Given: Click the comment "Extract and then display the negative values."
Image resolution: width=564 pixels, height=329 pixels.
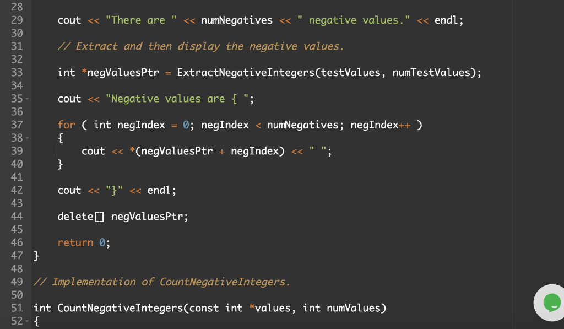Looking at the screenshot, I should pos(200,46).
